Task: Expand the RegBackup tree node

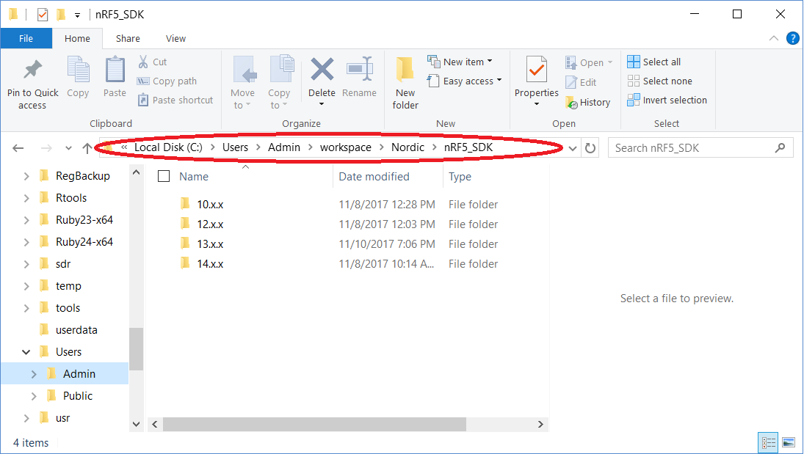Action: pyautogui.click(x=26, y=176)
